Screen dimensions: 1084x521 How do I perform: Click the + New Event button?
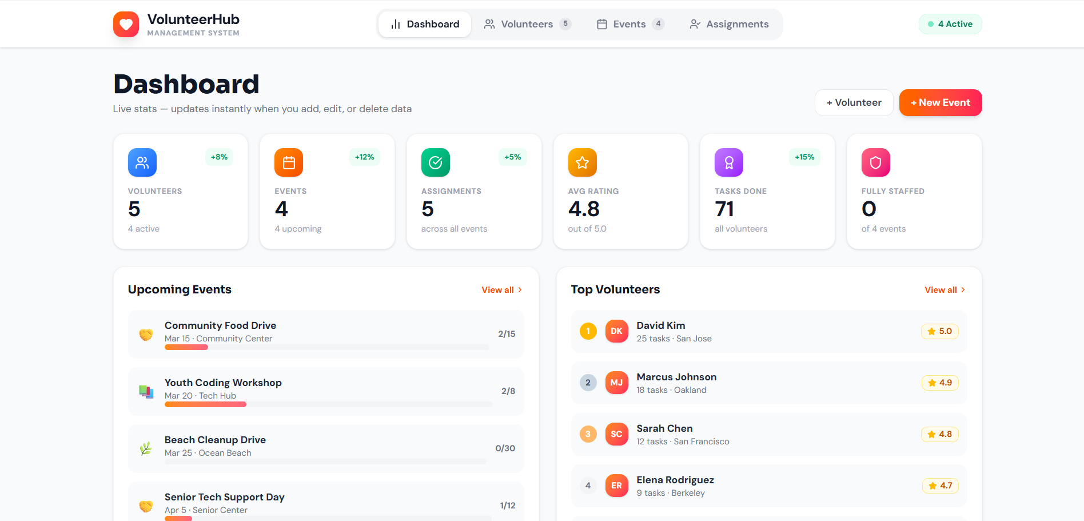(940, 103)
